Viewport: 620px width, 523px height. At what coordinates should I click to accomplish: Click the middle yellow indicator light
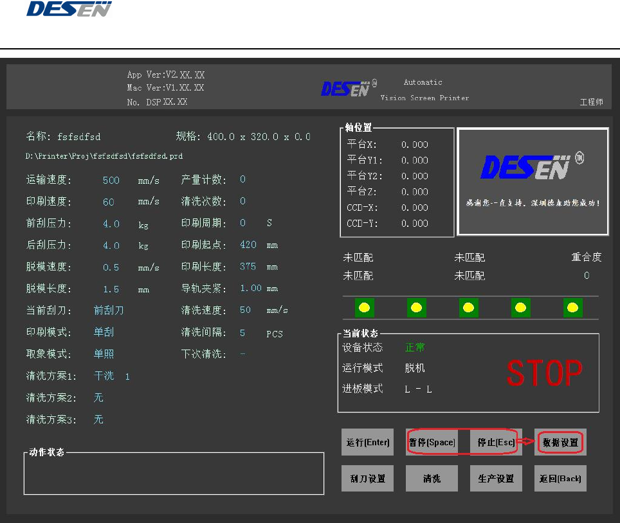click(x=469, y=308)
